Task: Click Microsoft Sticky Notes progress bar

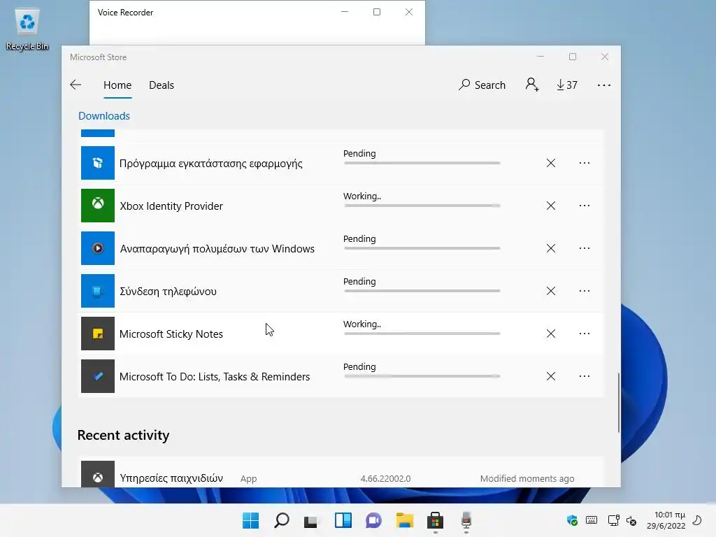Action: (x=422, y=334)
